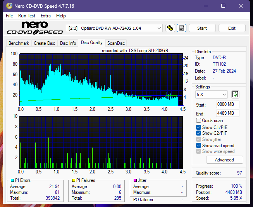Click the disc ID TTH02 text

(219, 64)
